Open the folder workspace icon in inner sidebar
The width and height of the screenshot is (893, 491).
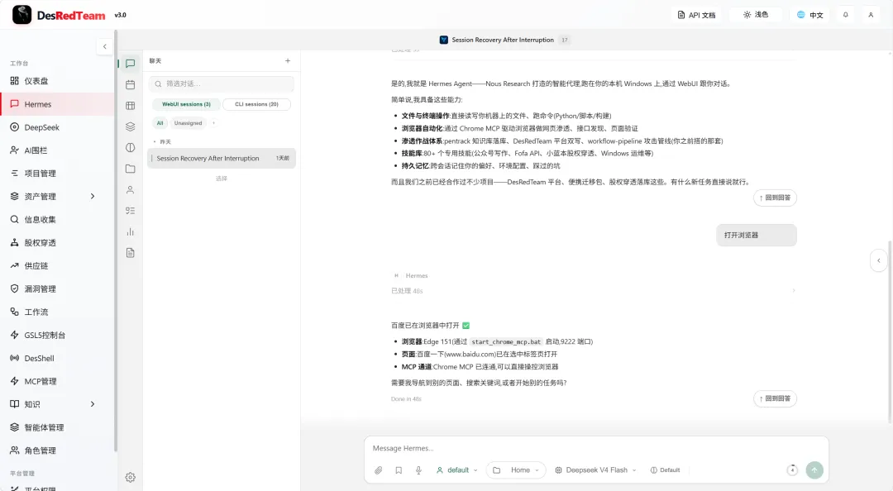click(x=130, y=169)
